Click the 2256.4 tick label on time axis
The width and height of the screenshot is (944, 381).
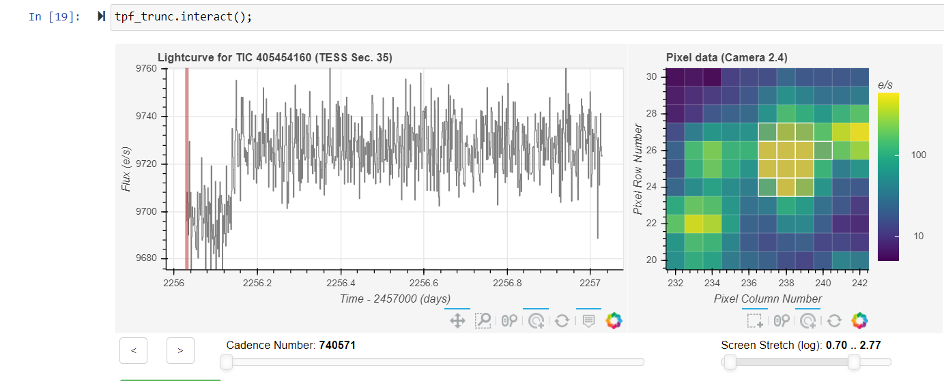(x=341, y=283)
